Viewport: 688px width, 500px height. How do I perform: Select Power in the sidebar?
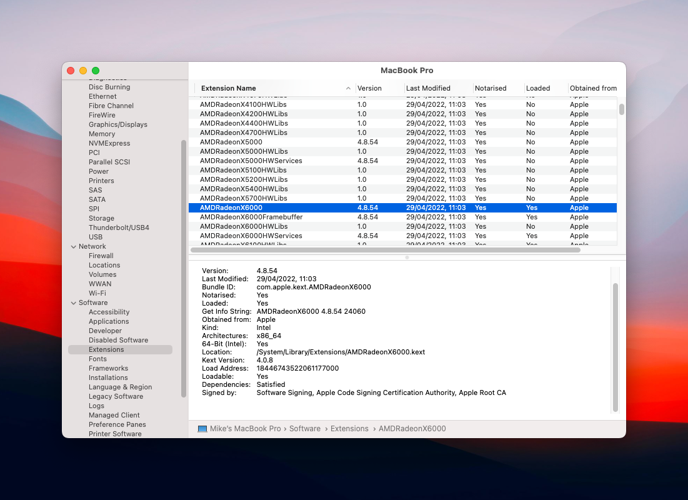pos(99,171)
